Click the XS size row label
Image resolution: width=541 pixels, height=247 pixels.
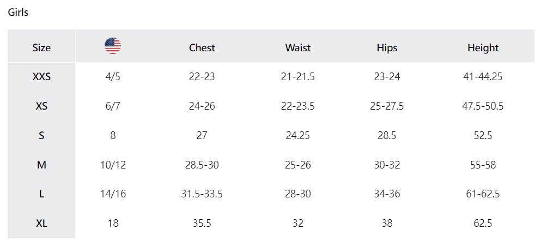(41, 106)
